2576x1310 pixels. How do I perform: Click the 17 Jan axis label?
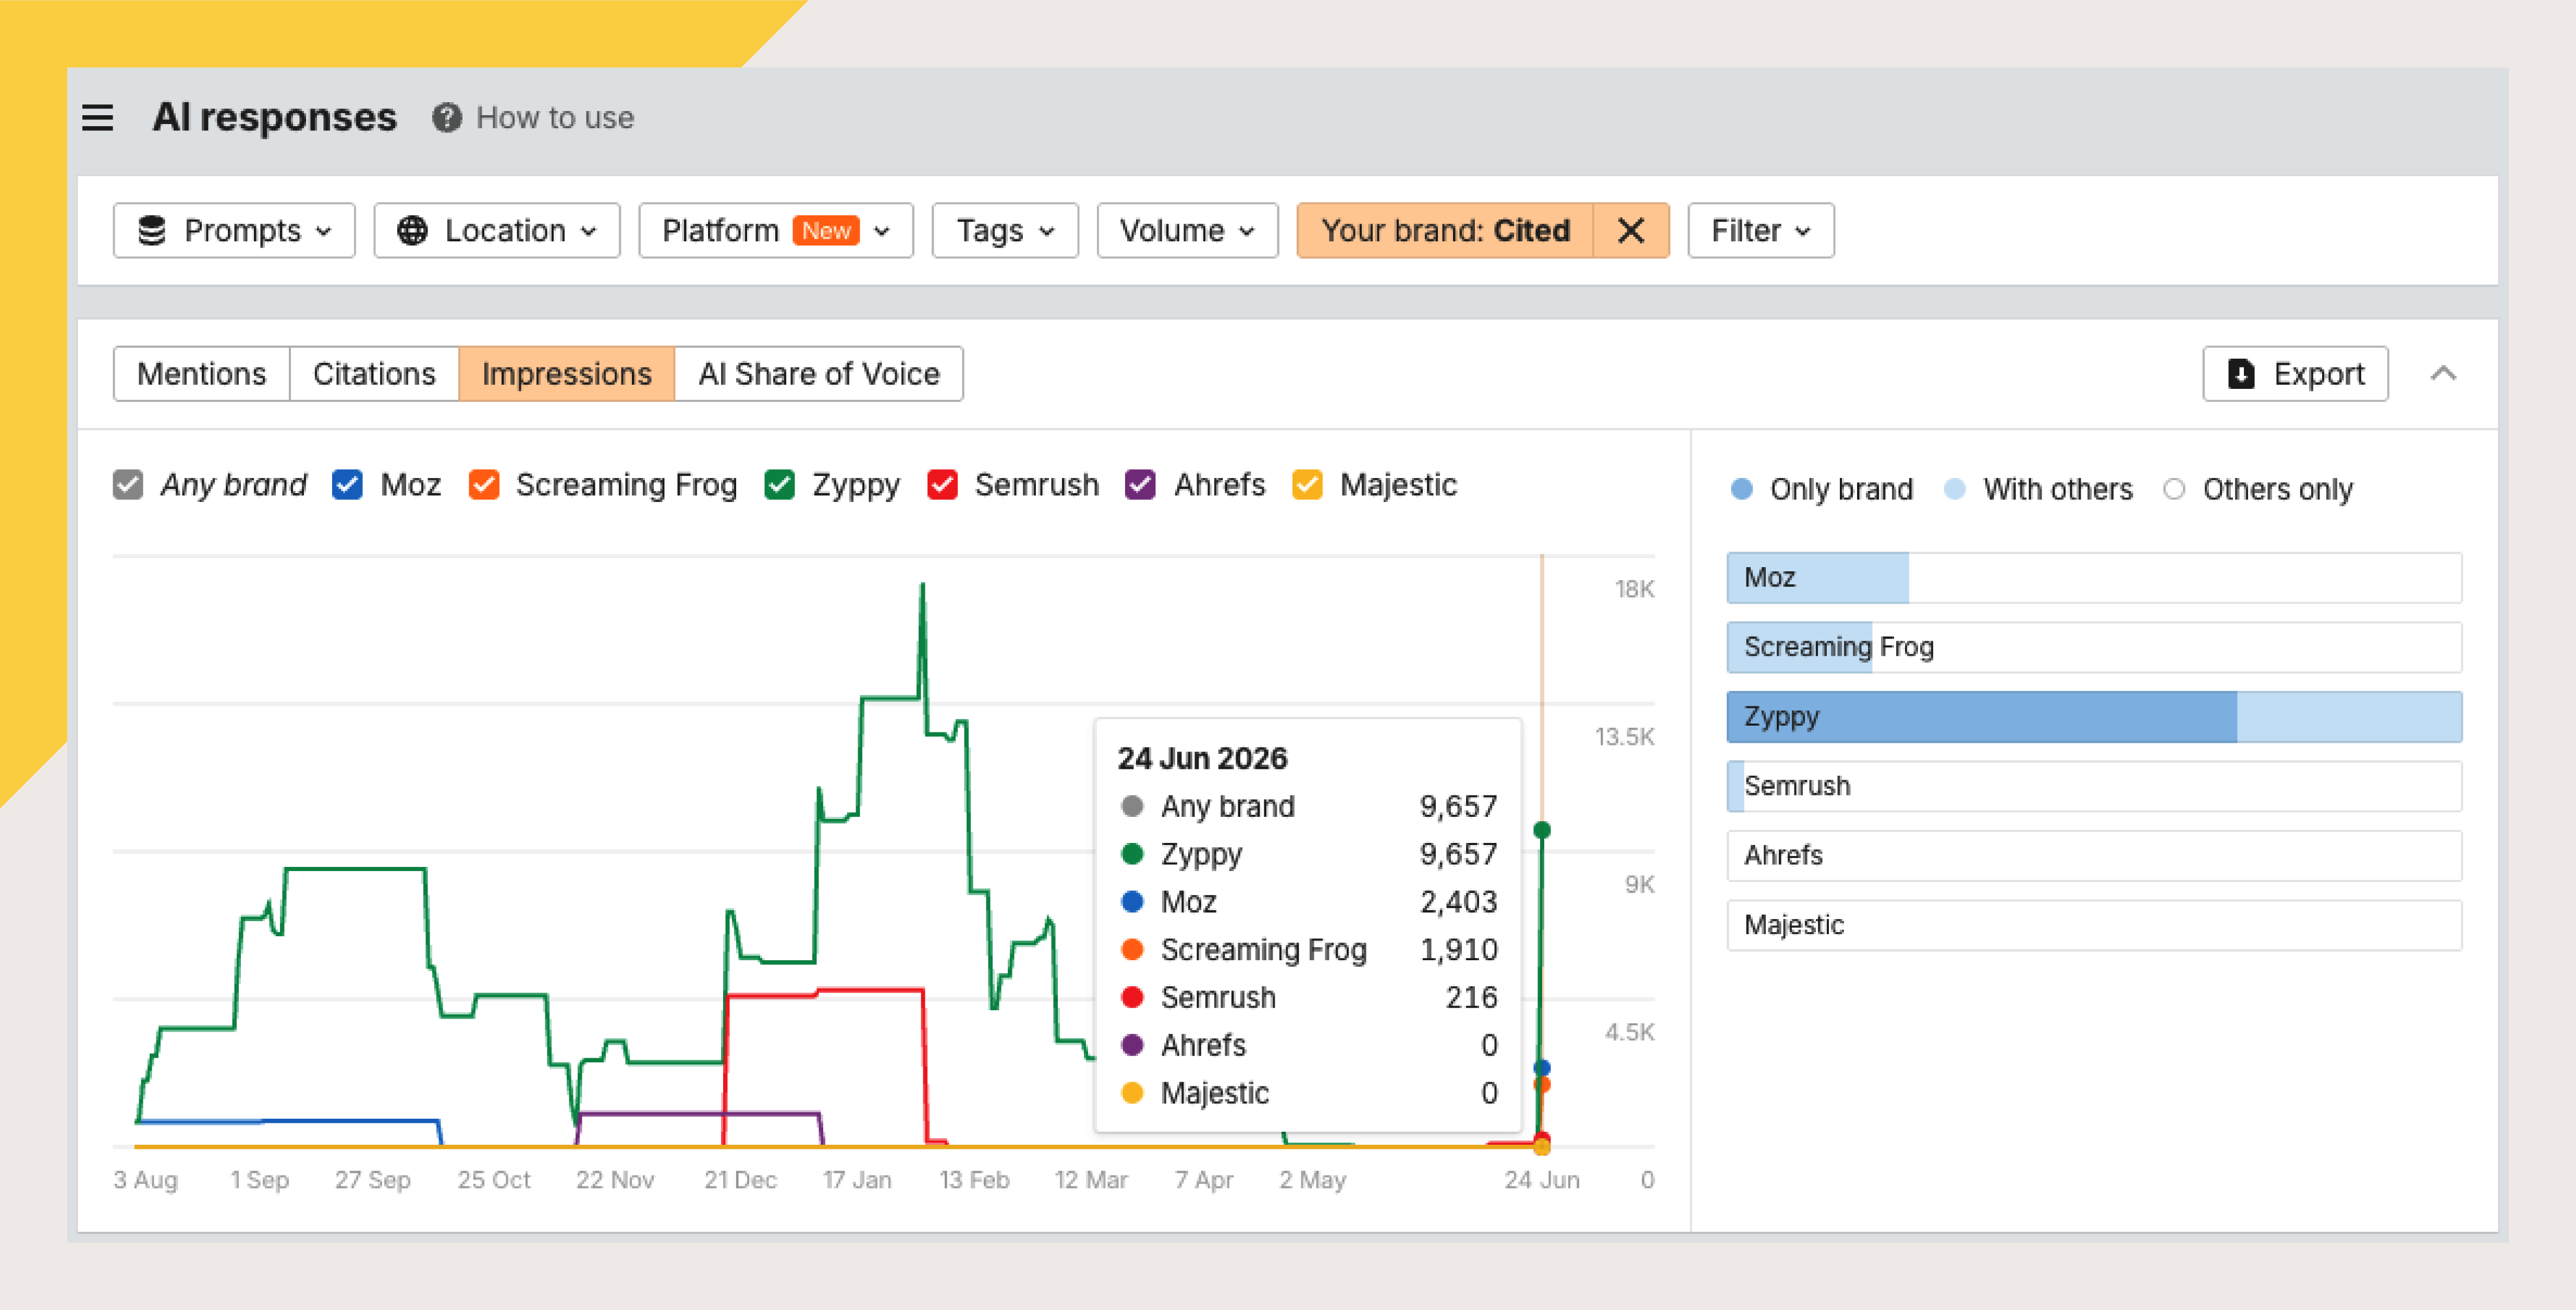tap(857, 1180)
